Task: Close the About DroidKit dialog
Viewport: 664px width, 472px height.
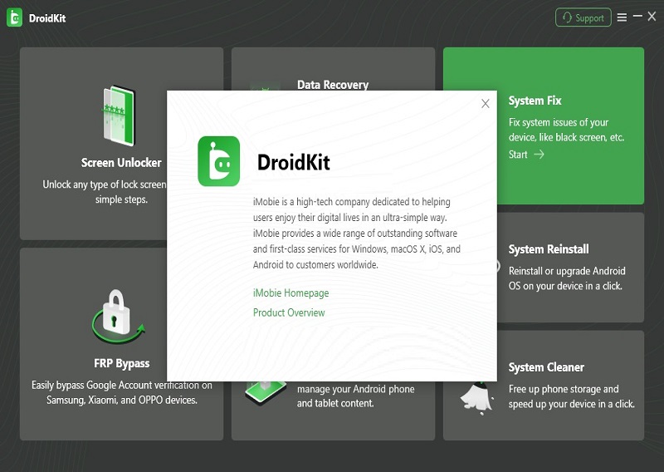Action: tap(486, 104)
